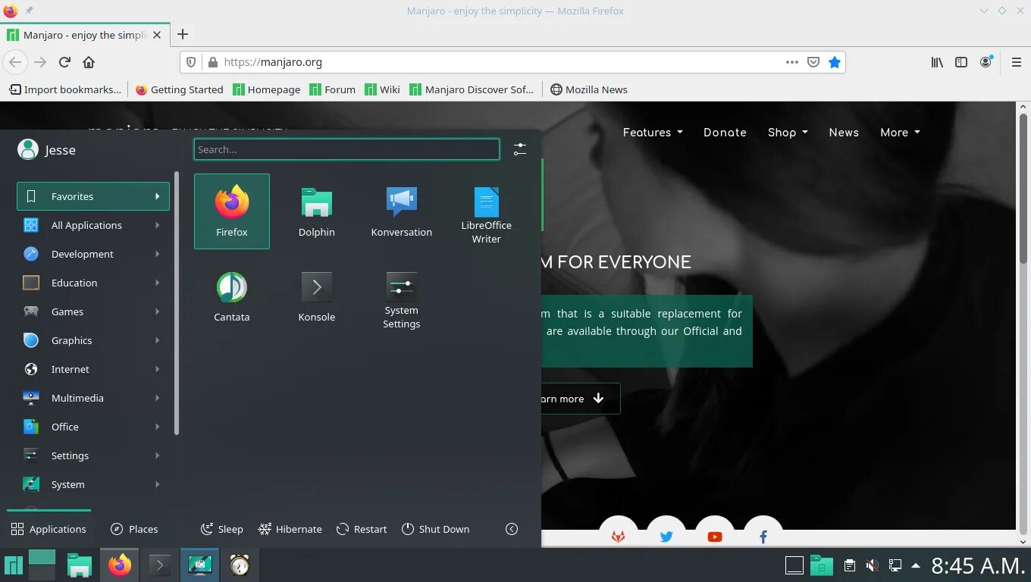1031x582 pixels.
Task: Click the Manjaro launcher icon in taskbar
Action: [x=14, y=565]
